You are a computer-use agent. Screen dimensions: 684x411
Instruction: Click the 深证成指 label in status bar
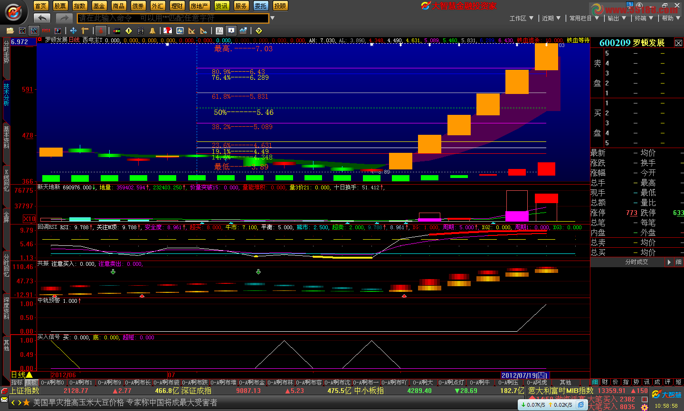coord(196,391)
